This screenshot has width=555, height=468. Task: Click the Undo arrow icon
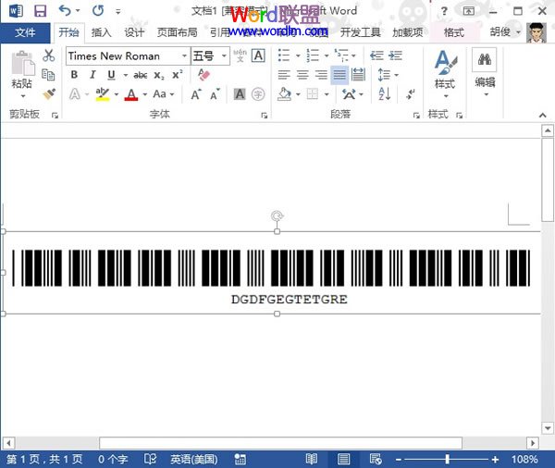click(x=65, y=11)
